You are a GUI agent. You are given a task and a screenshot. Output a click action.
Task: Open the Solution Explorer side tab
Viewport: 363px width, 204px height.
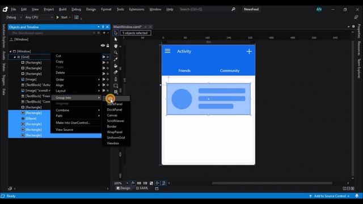pos(4,36)
